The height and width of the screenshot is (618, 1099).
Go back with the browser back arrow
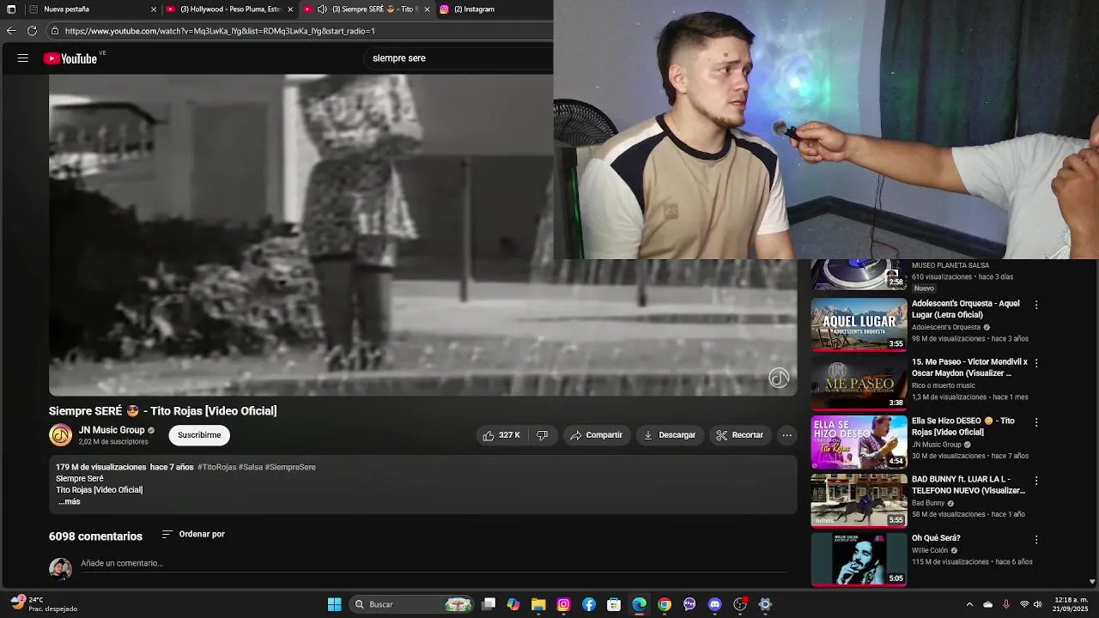pos(11,31)
